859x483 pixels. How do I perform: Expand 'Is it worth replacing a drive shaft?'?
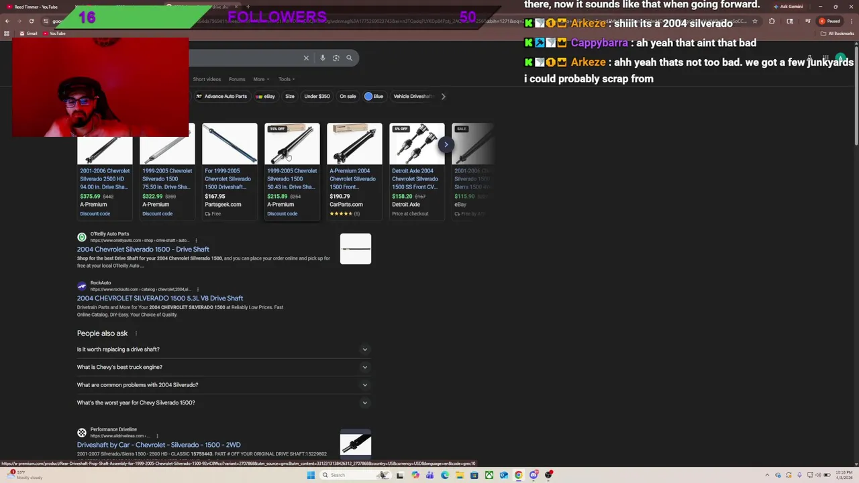click(x=223, y=350)
